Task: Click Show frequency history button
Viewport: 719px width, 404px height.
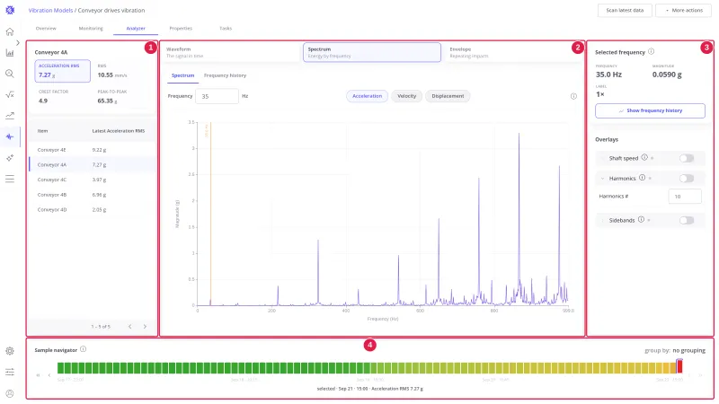Action: (650, 110)
